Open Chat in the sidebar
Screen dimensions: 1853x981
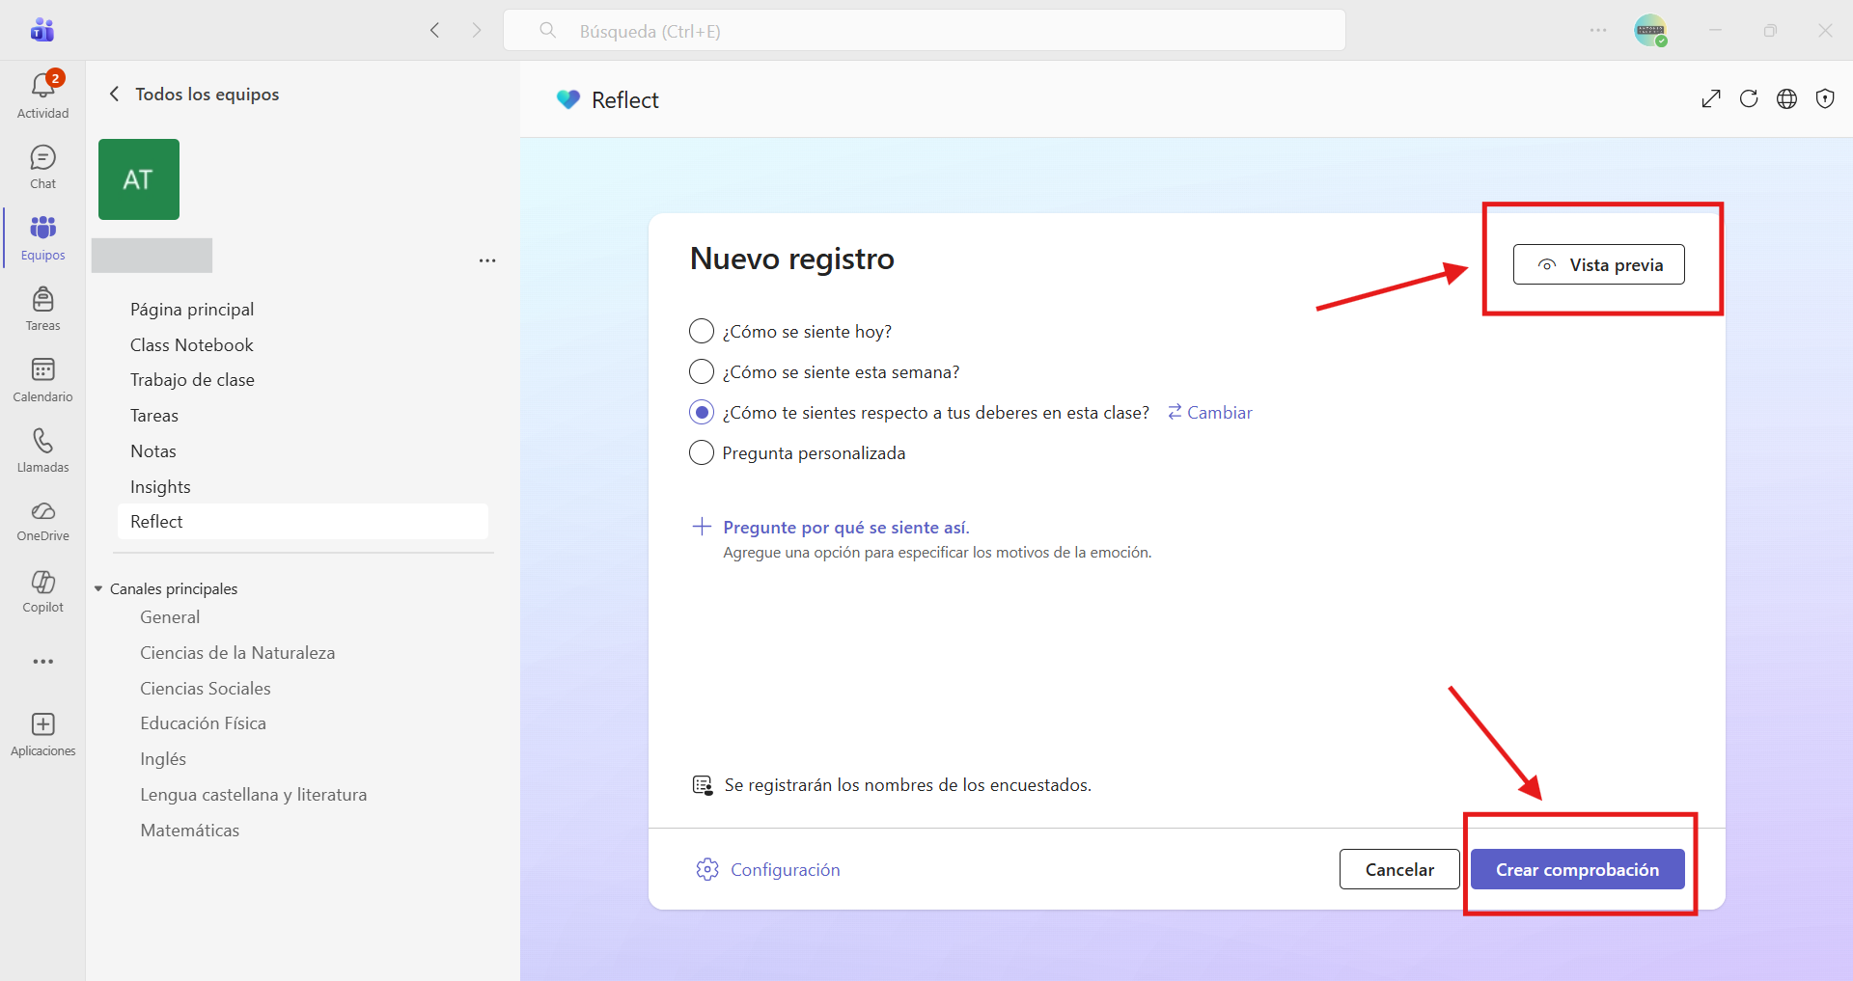[x=42, y=167]
